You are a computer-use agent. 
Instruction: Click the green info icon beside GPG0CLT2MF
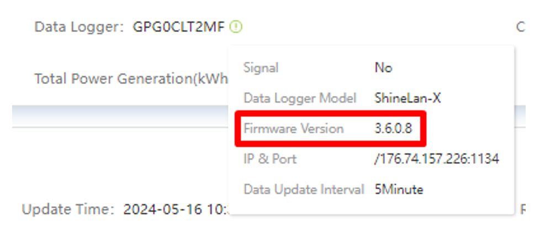click(236, 27)
